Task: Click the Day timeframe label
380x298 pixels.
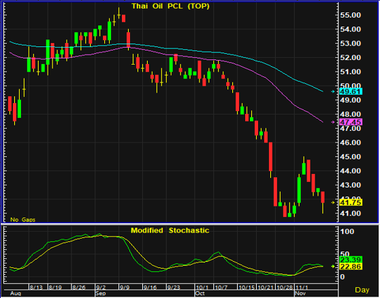Action: [x=362, y=290]
